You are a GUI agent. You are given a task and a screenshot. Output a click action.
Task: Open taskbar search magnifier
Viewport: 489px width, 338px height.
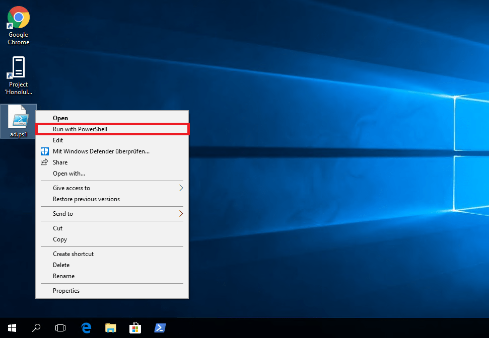pyautogui.click(x=36, y=328)
